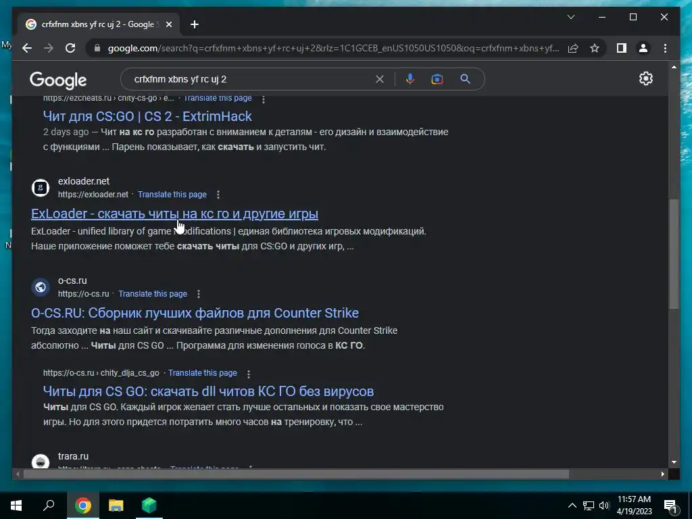This screenshot has width=692, height=519.
Task: Close the Google search tab
Action: (168, 24)
